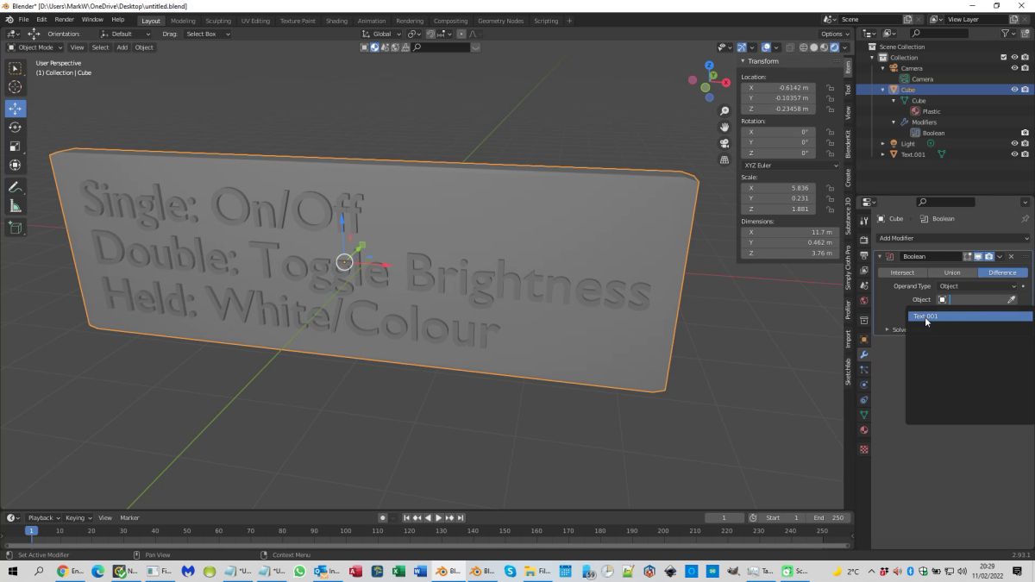Toggle Boolean modifier viewport display

pos(978,256)
